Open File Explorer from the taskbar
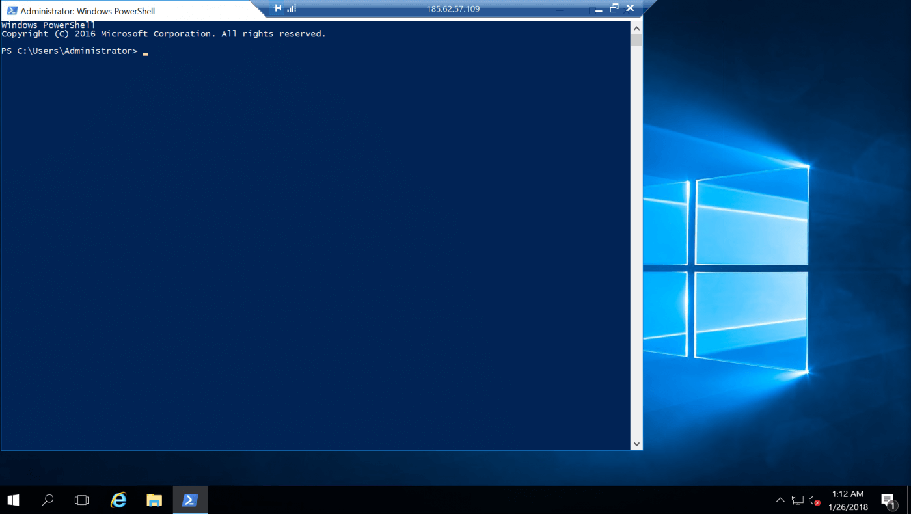 tap(154, 500)
